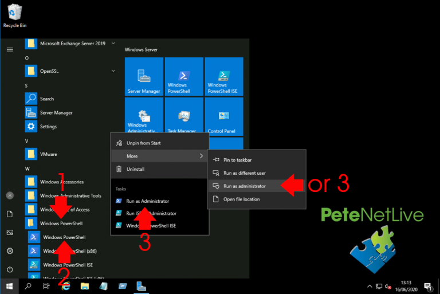Select Pin to taskbar option
440x294 pixels.
[x=237, y=160]
